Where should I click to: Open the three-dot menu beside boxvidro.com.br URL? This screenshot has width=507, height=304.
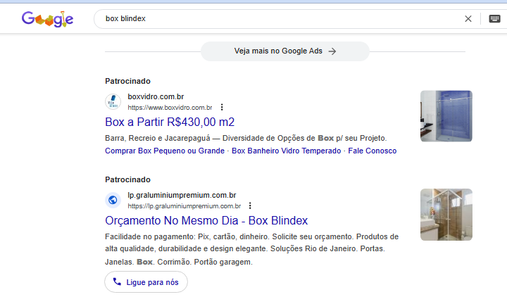coord(222,107)
